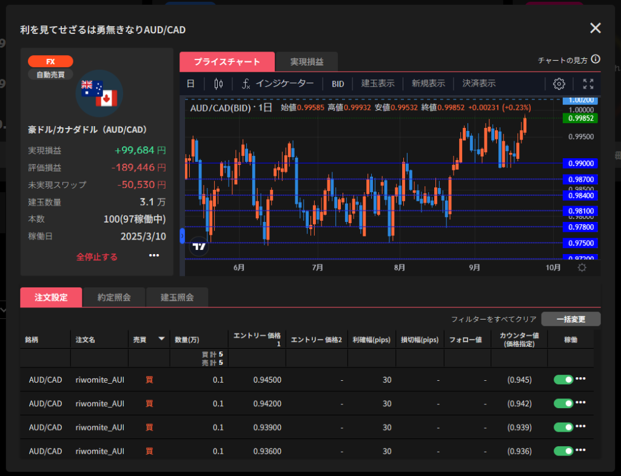Click the エントリー価格1 column header

tap(257, 340)
